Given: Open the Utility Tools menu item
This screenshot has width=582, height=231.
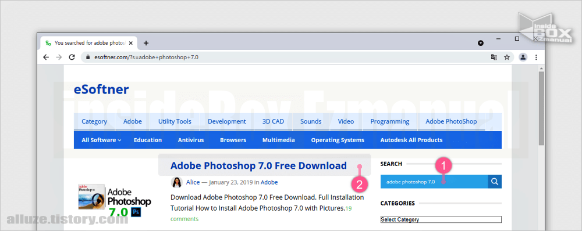Looking at the screenshot, I should pos(175,121).
